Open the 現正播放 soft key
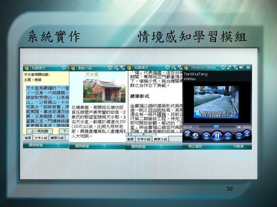The width and height of the screenshot is (277, 207). [x=195, y=146]
